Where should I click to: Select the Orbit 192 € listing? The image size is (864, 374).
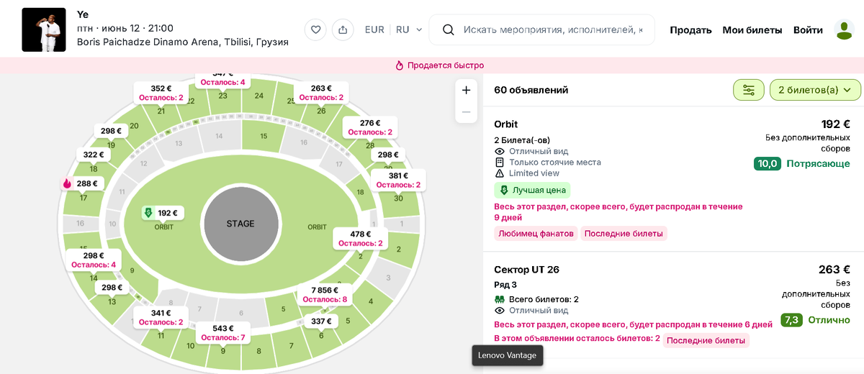pos(672,180)
